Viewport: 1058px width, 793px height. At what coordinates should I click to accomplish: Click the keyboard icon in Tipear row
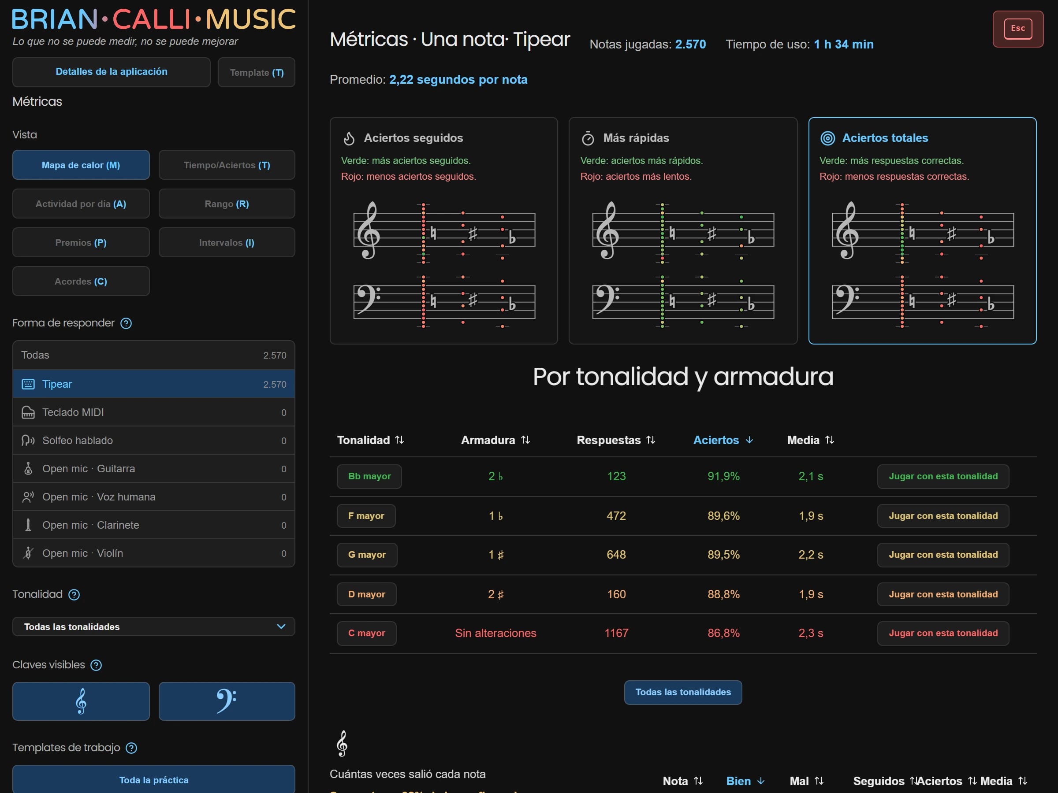[28, 384]
